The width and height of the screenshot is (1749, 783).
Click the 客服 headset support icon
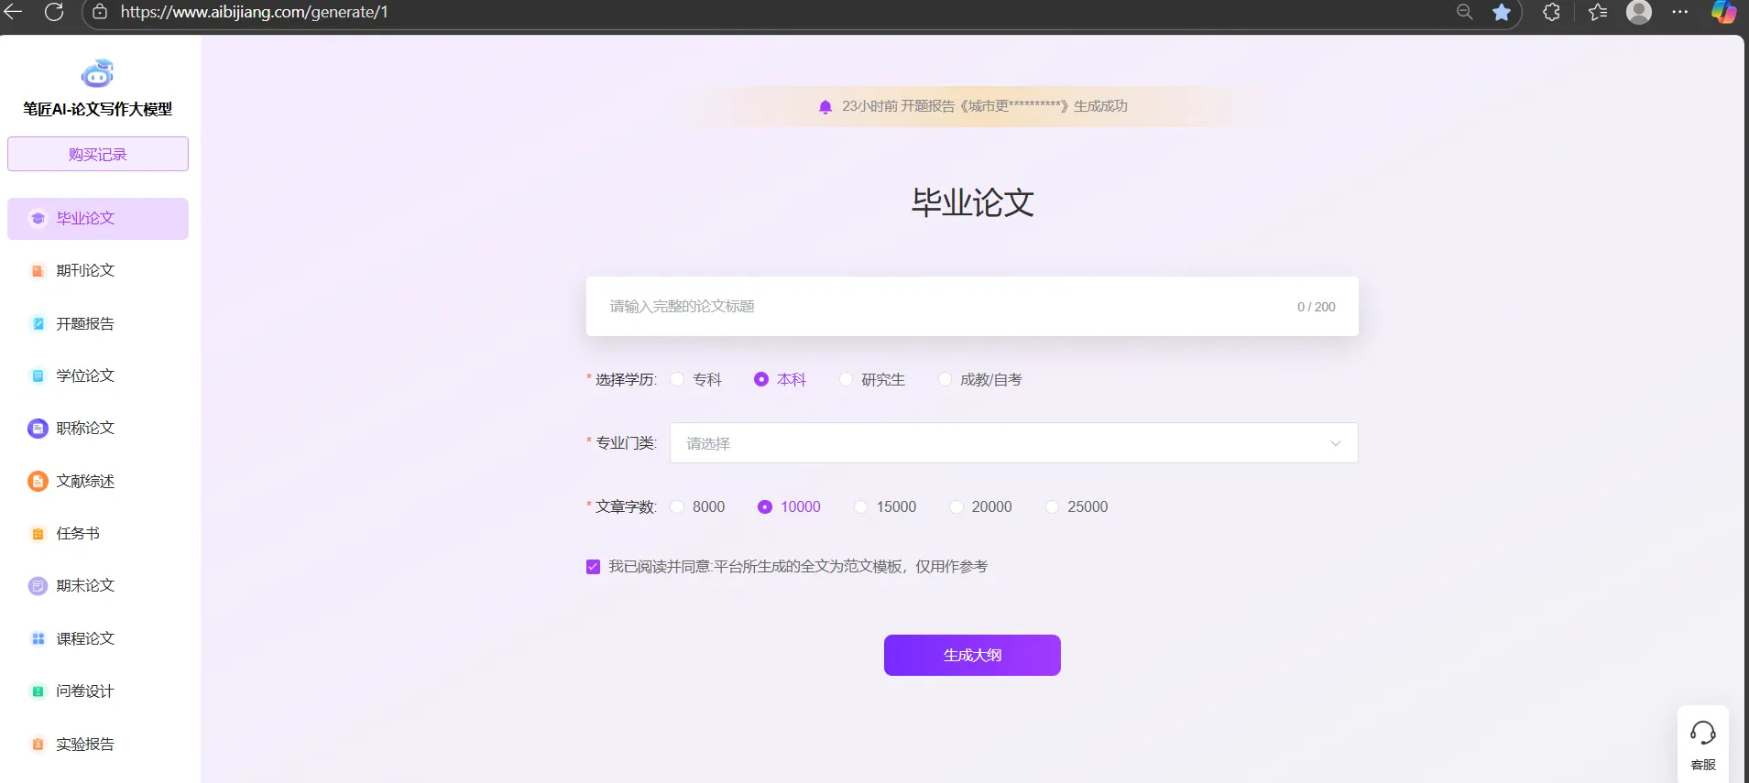tap(1702, 734)
